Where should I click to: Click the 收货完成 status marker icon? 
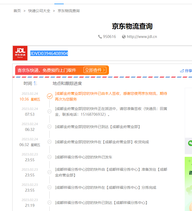[x=50, y=142]
